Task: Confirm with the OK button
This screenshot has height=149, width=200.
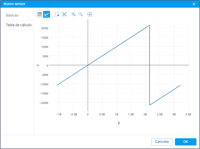Action: (186, 142)
